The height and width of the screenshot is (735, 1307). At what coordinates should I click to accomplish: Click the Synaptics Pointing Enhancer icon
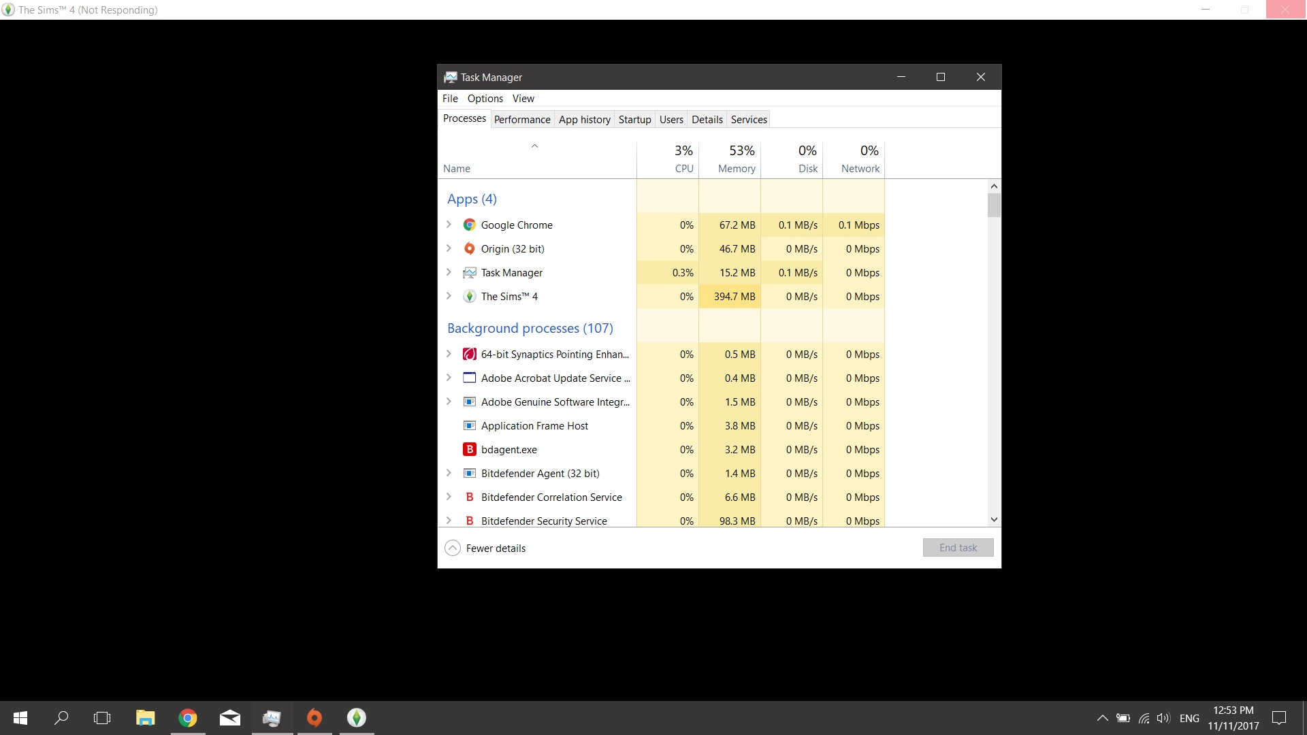[469, 354]
